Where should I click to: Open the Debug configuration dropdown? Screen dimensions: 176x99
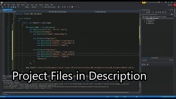coord(28,7)
